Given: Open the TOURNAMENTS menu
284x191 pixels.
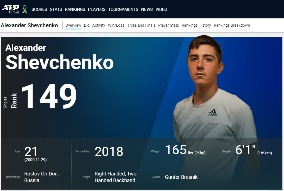Looking at the screenshot, I should (123, 9).
